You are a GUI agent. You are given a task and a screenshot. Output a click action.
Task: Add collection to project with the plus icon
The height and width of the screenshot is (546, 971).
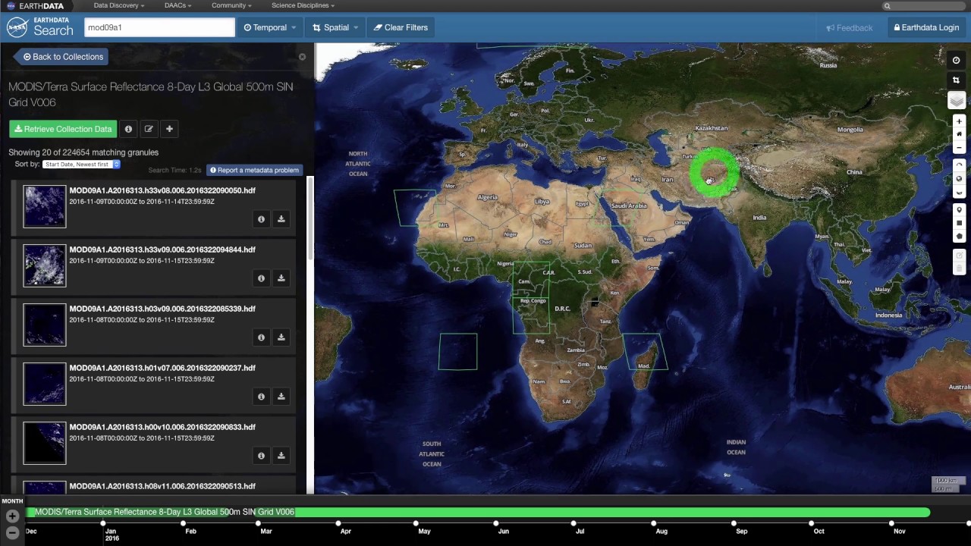169,129
